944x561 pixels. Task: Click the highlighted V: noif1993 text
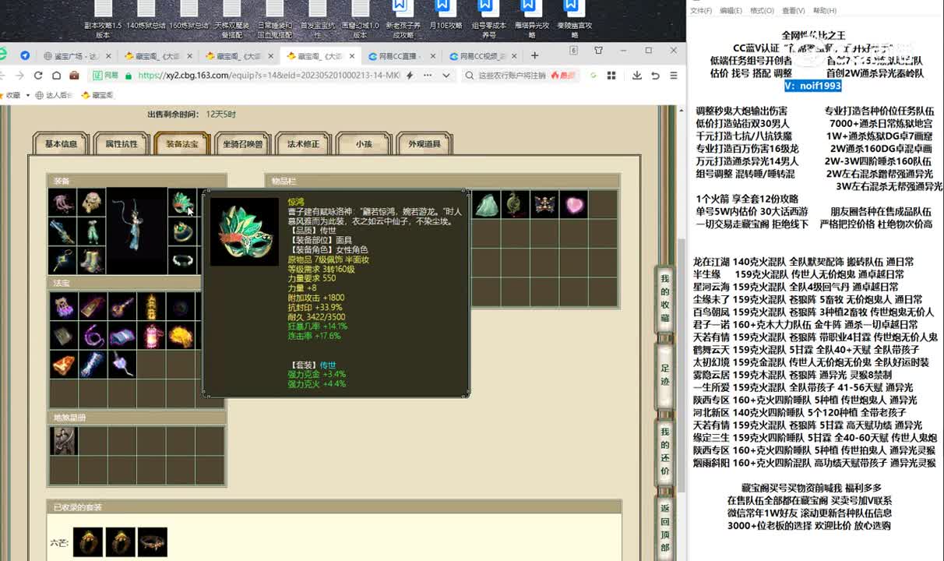click(812, 86)
